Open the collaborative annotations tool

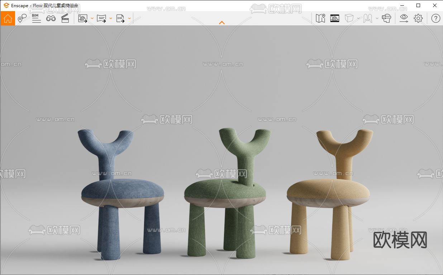click(x=22, y=18)
